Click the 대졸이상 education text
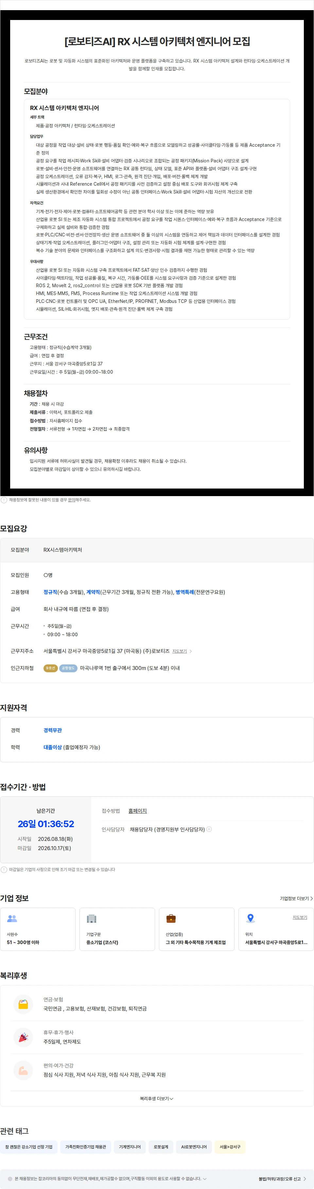 [53, 747]
